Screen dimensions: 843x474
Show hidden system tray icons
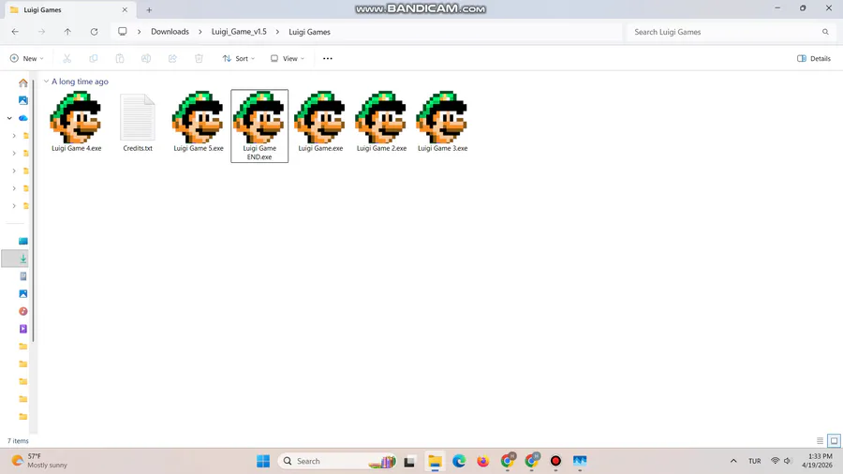tap(733, 461)
